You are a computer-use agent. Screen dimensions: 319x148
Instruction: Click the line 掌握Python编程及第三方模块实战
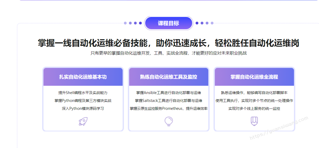coord(83,101)
